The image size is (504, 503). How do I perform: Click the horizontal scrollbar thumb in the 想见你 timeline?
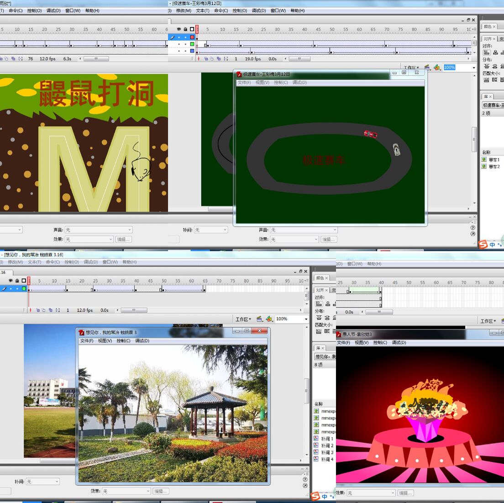tap(134, 310)
